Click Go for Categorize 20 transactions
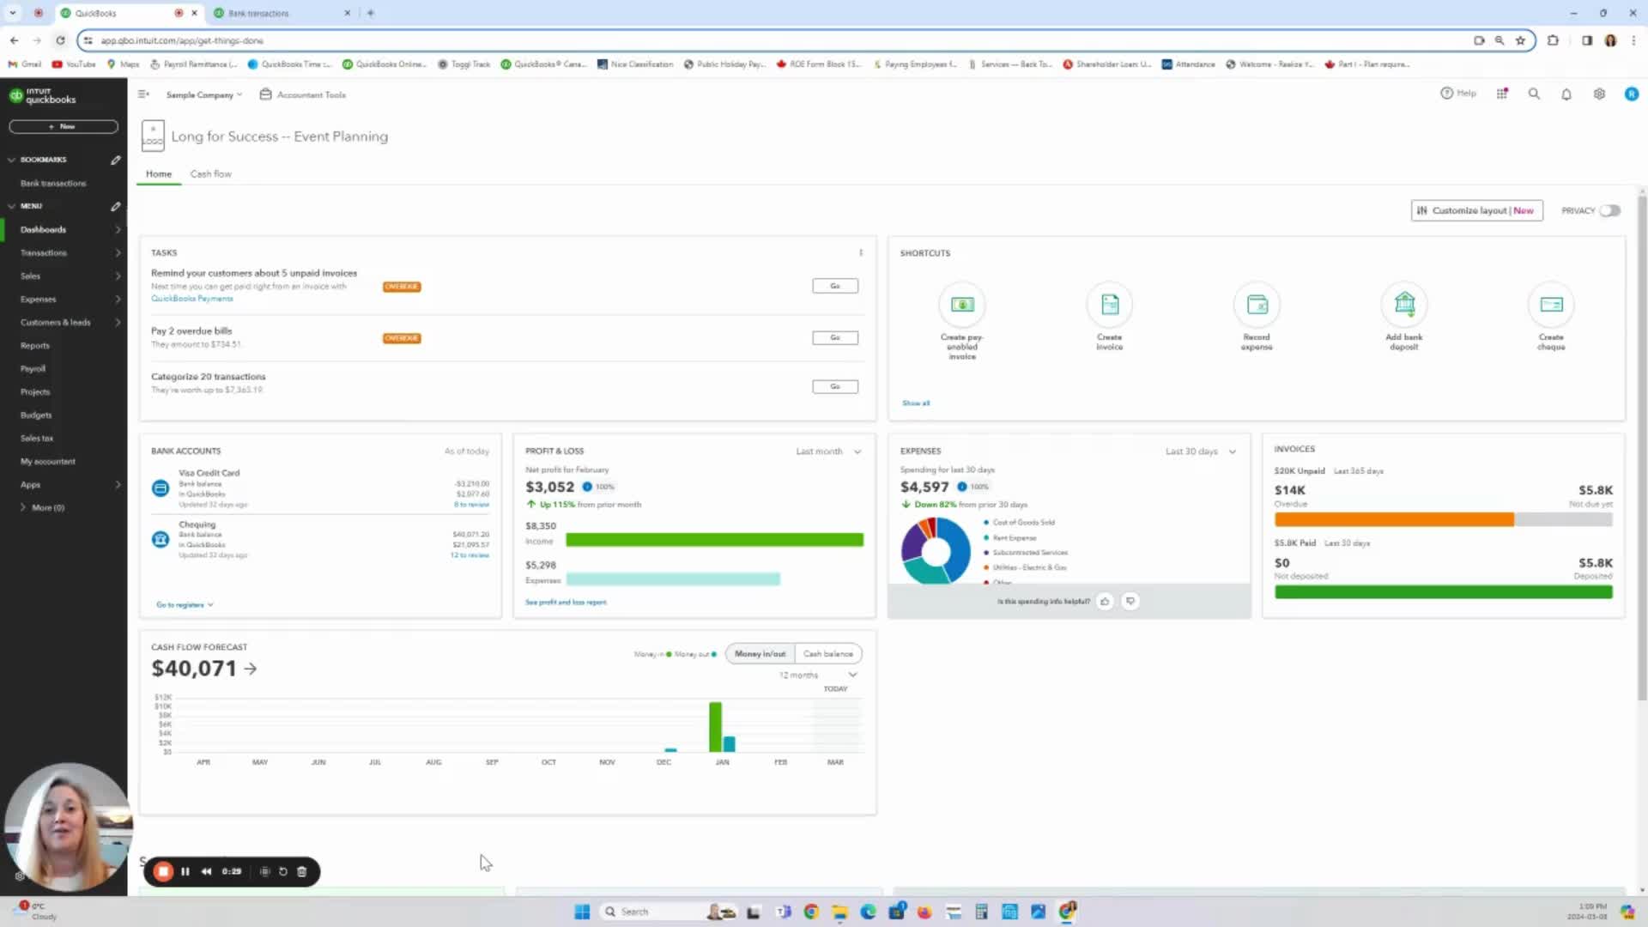This screenshot has height=927, width=1648. [835, 387]
